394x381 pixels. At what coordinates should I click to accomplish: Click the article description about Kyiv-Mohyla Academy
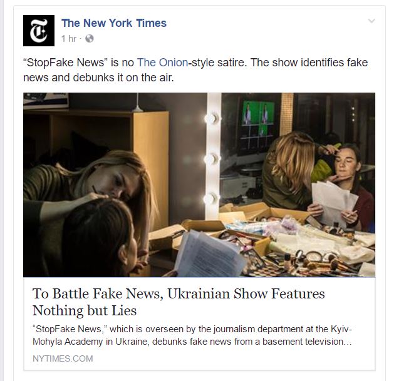click(x=192, y=335)
